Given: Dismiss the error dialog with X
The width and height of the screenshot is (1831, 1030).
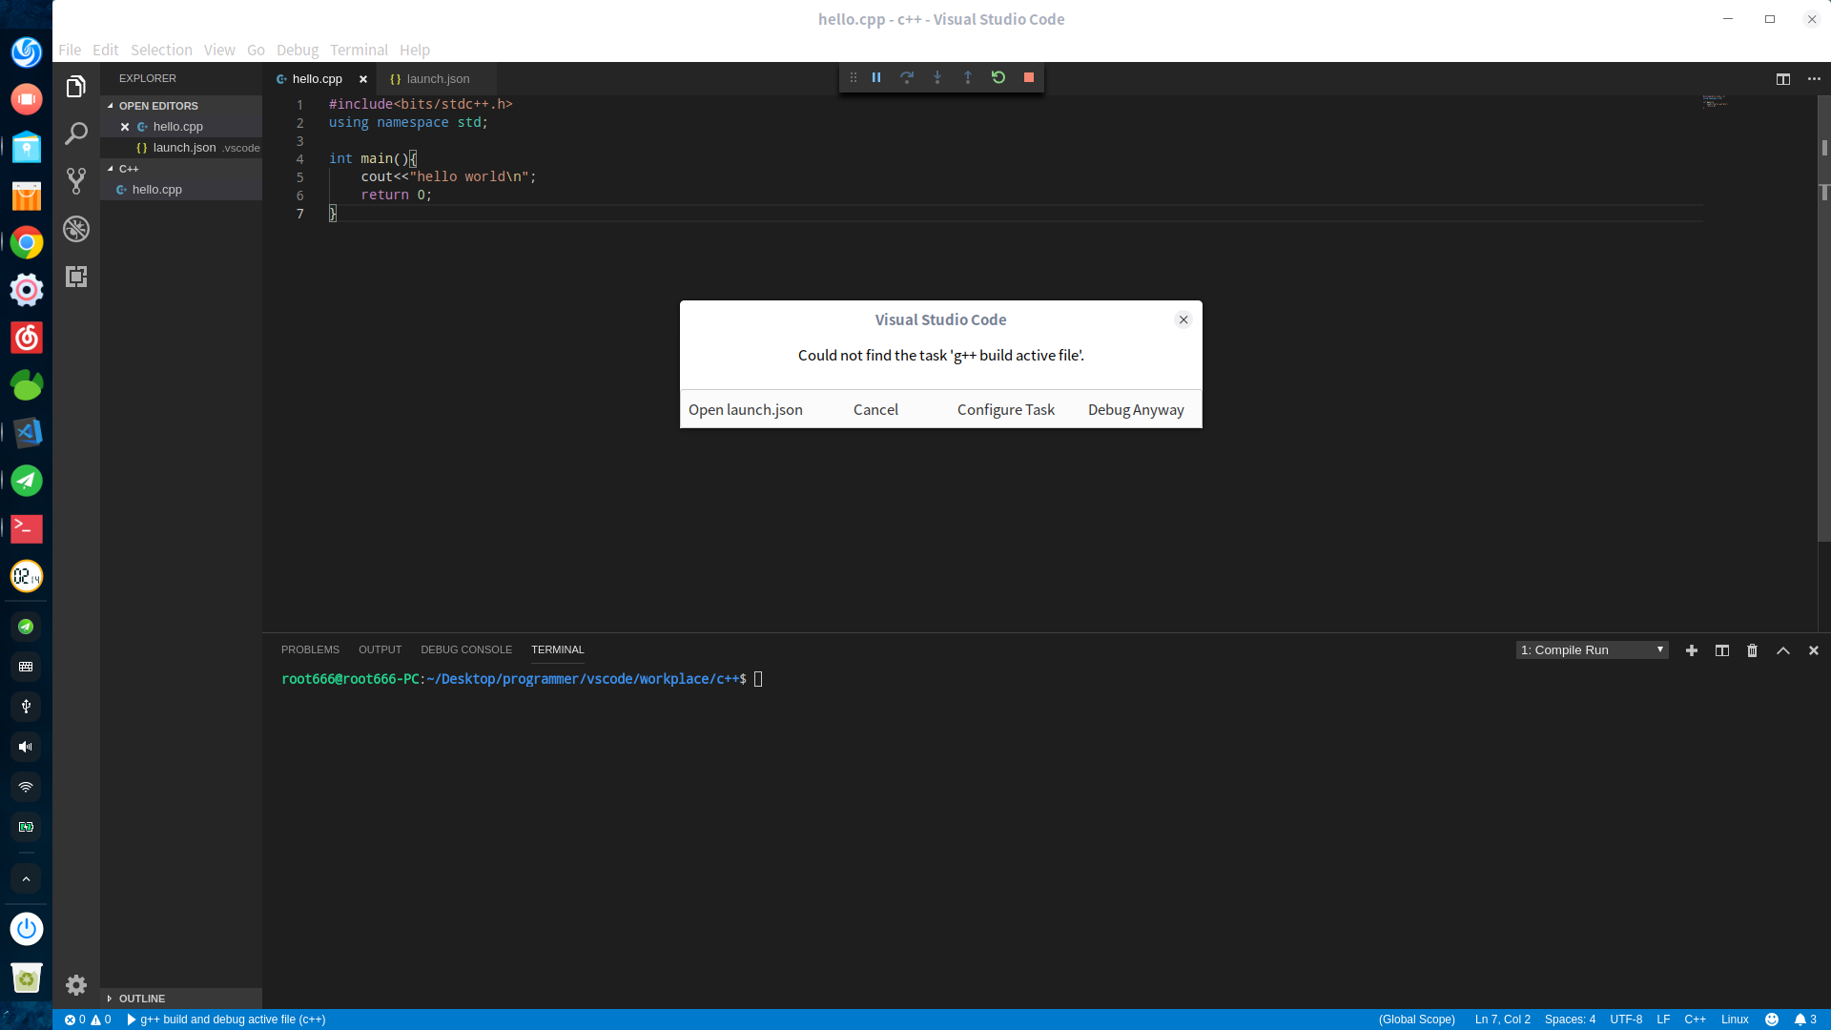Looking at the screenshot, I should point(1183,319).
